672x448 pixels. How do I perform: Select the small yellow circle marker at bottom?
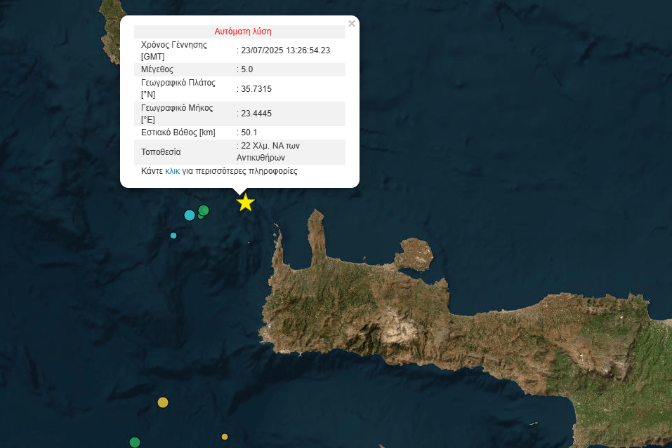(x=225, y=437)
